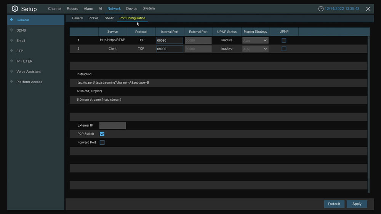Click External Port field for Http/Https/RTSP
This screenshot has height=214, width=381.
[x=198, y=40]
